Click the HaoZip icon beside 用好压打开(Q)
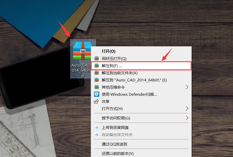 pyautogui.click(x=97, y=58)
